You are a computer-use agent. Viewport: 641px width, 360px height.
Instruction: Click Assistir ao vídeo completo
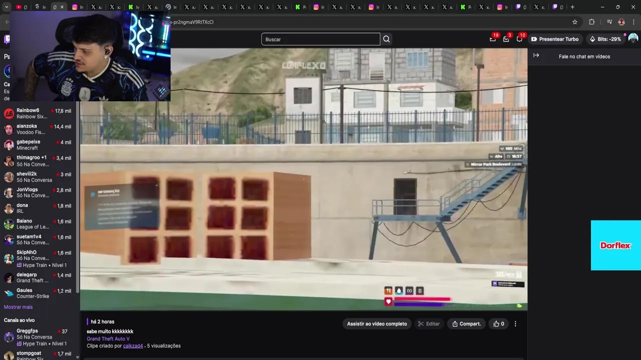click(377, 324)
